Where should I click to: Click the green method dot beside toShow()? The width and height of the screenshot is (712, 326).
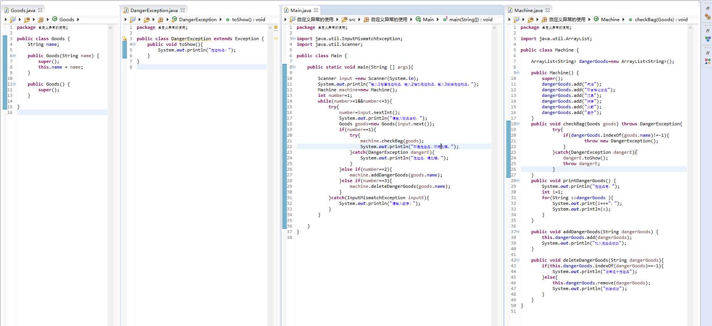click(228, 20)
